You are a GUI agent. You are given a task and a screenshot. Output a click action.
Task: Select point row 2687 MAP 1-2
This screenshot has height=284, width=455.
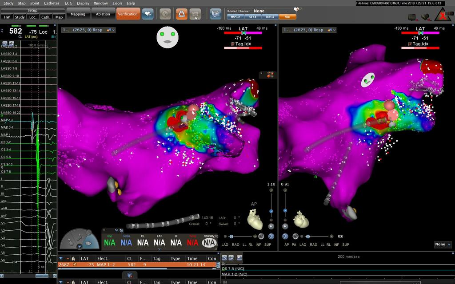point(138,264)
